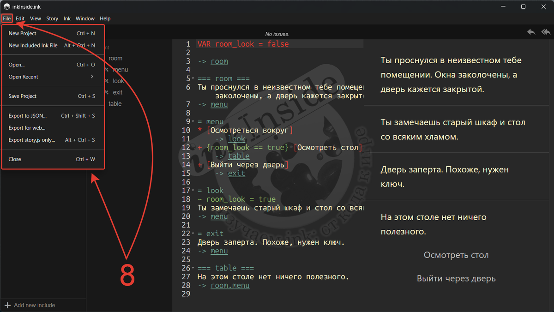Click line number 16 in the gutter
The height and width of the screenshot is (312, 554).
pyautogui.click(x=186, y=182)
